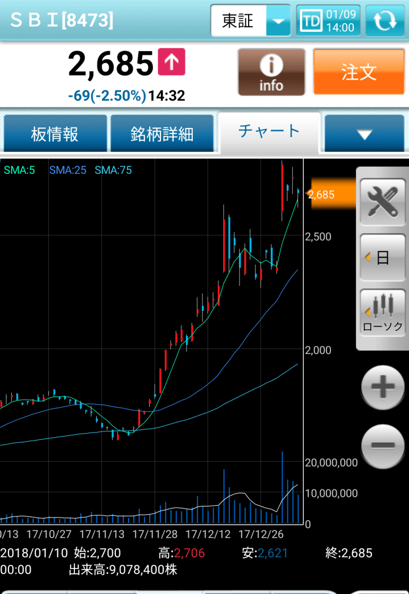Tap the candlestick ローソク chart type icon
Screen dimensions: 409x594
coord(382,312)
